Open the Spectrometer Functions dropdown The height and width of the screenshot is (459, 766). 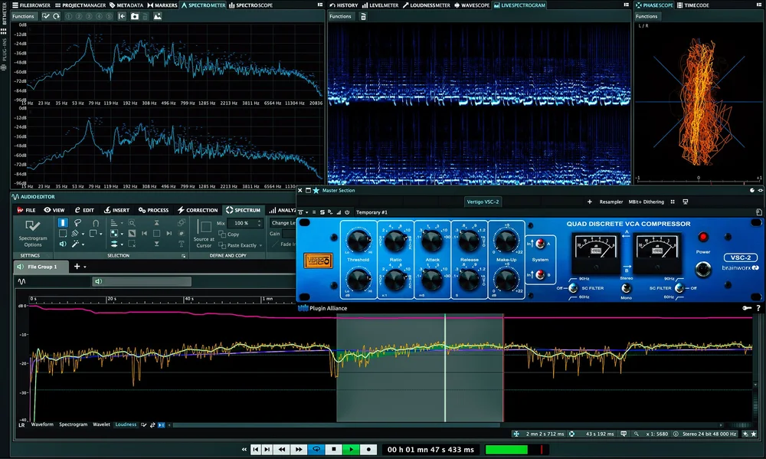coord(23,16)
